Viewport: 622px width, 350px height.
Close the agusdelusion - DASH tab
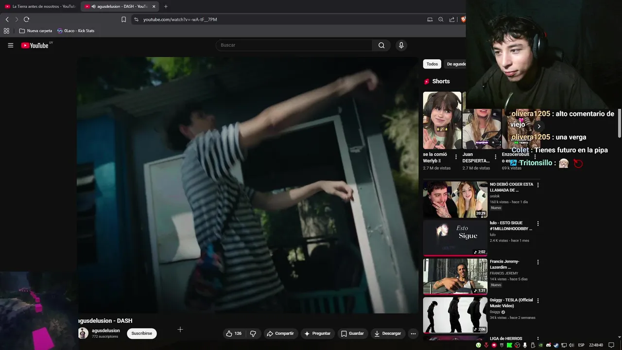tap(154, 6)
